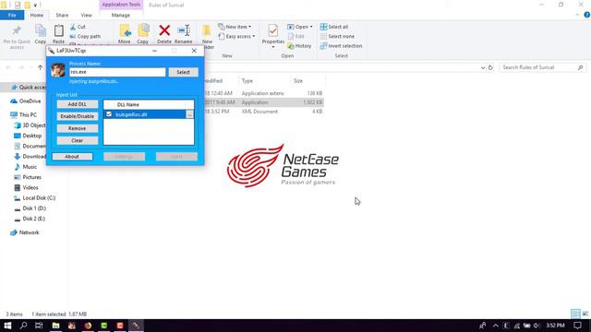This screenshot has height=332, width=591.
Task: Click the Rename icon in ribbon
Action: (184, 30)
